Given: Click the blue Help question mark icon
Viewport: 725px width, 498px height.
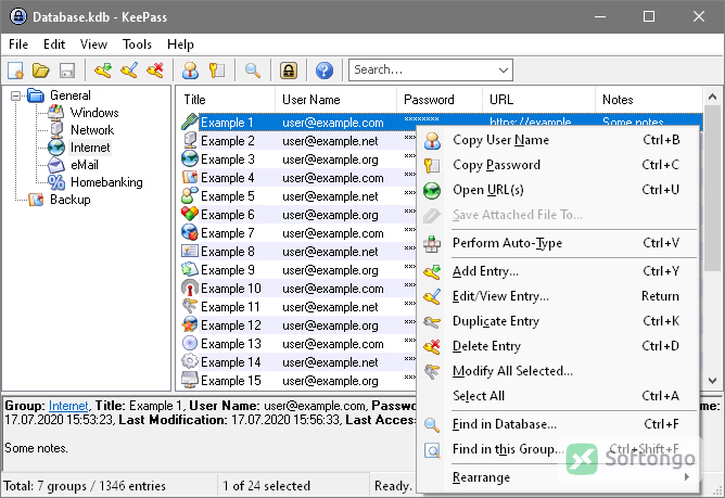Looking at the screenshot, I should point(324,70).
